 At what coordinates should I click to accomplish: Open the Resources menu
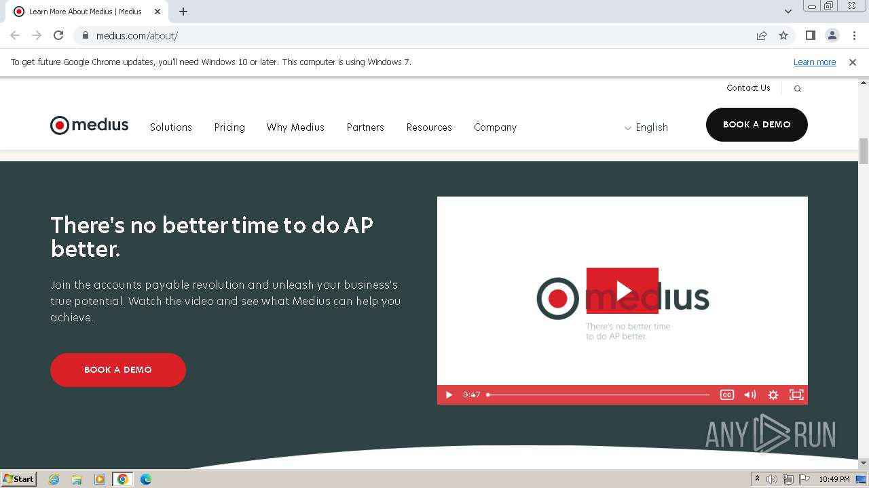(429, 127)
